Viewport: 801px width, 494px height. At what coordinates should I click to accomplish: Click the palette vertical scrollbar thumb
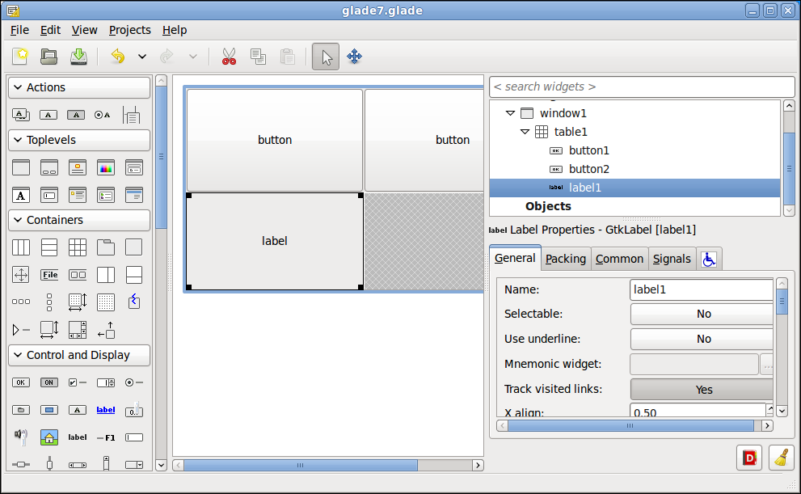pos(161,158)
